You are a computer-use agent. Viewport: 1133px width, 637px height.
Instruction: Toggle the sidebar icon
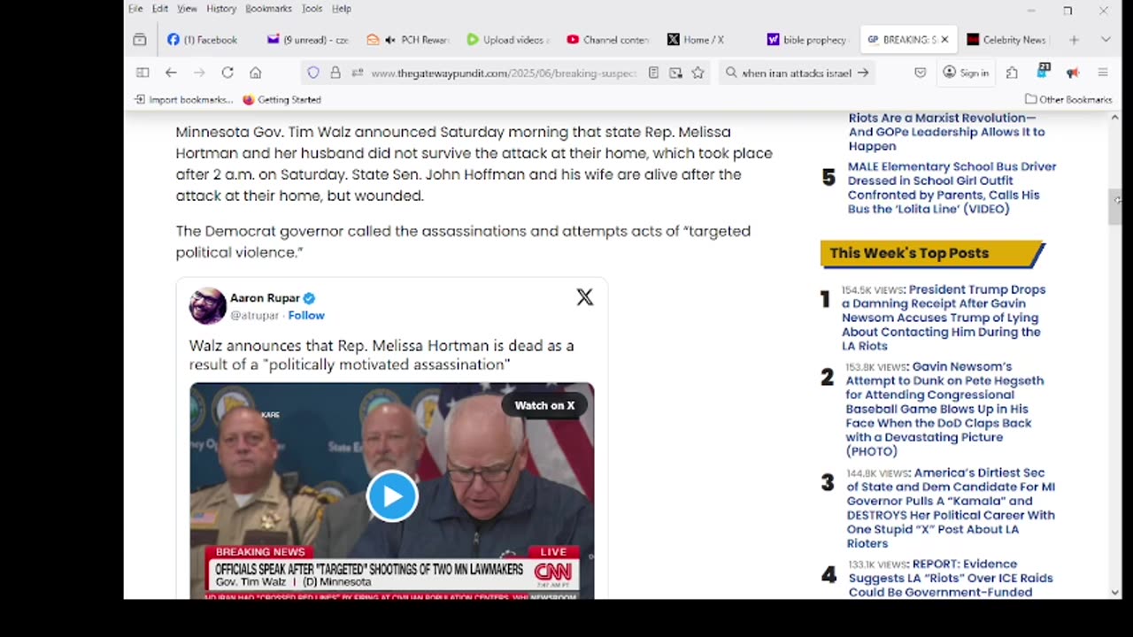click(143, 73)
